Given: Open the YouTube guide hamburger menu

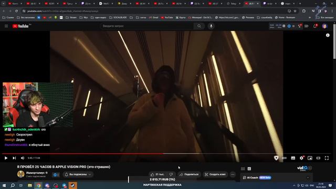Looking at the screenshot, I should pyautogui.click(x=6, y=26).
